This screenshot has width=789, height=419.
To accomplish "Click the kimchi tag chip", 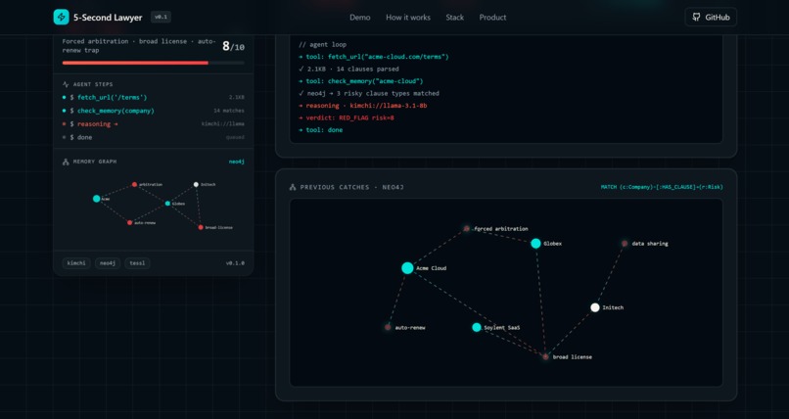I will point(76,263).
